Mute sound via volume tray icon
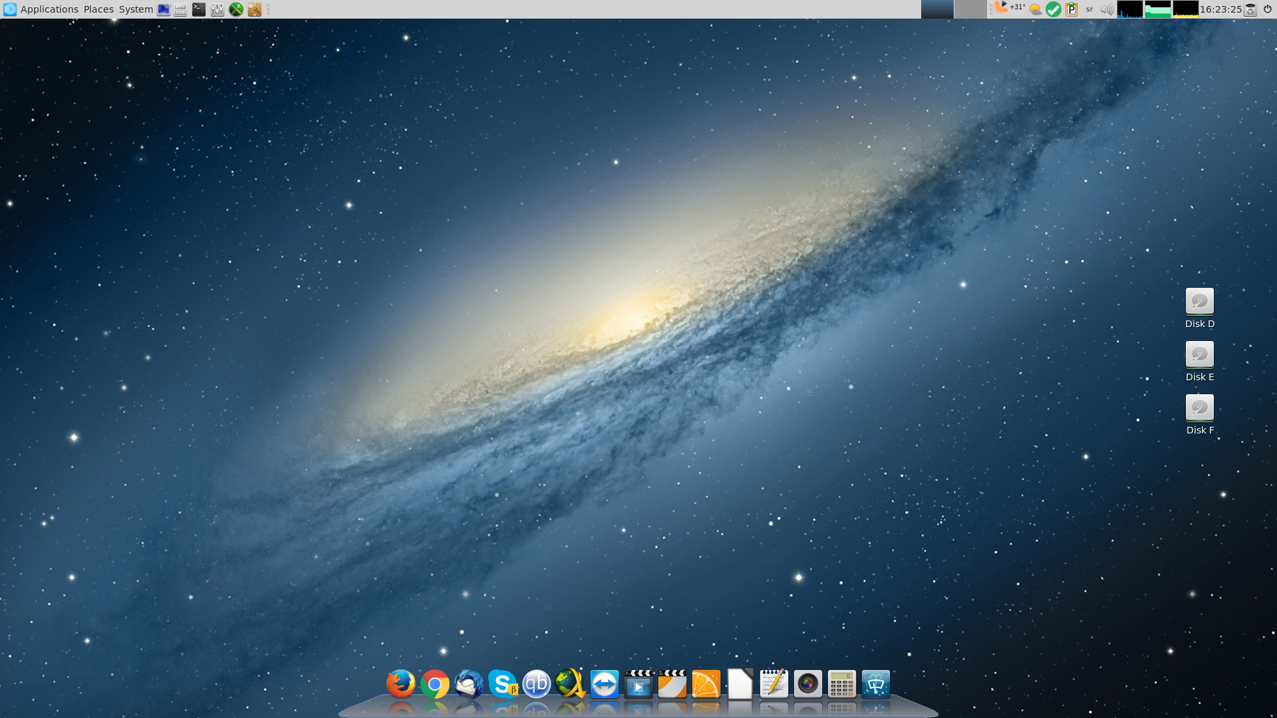 1107,9
